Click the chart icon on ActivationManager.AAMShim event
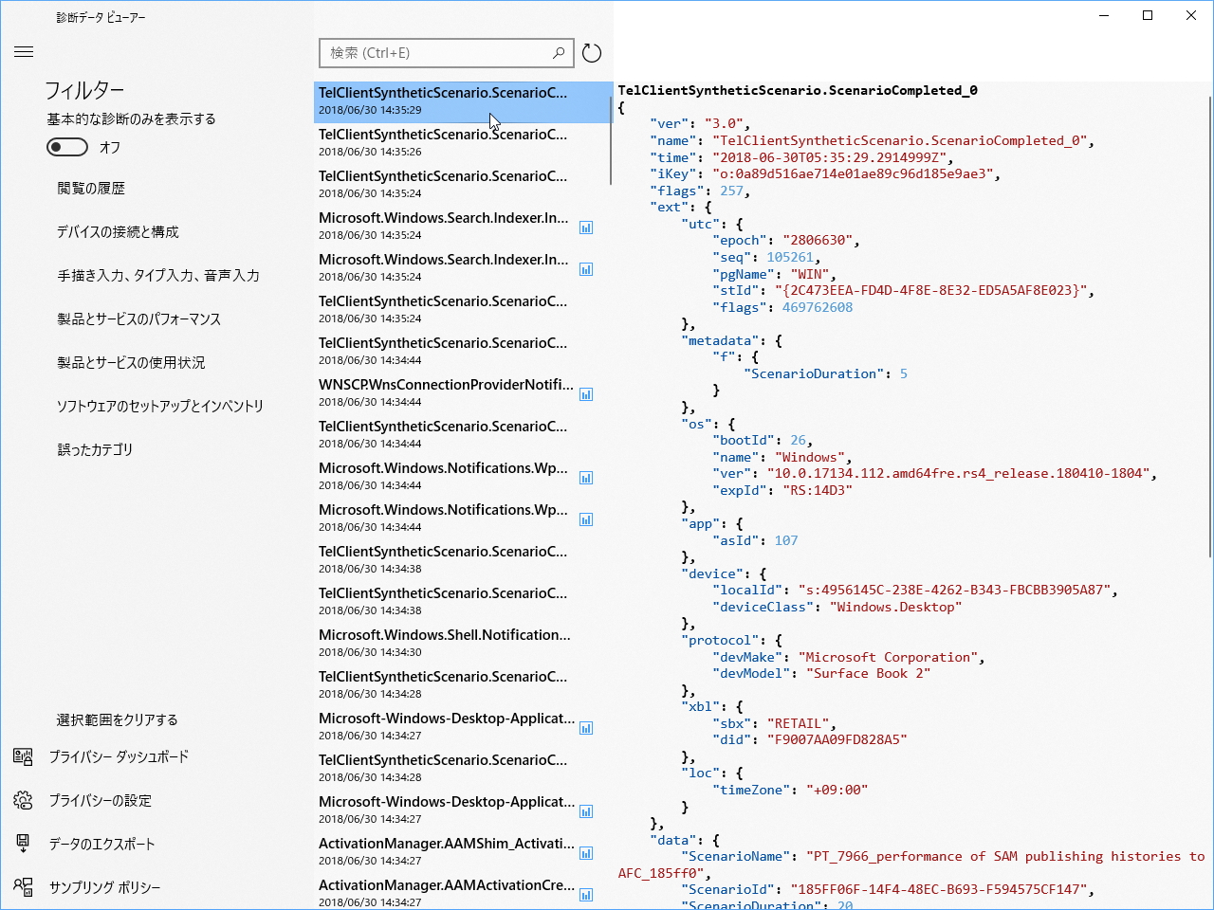The height and width of the screenshot is (910, 1214). point(585,853)
